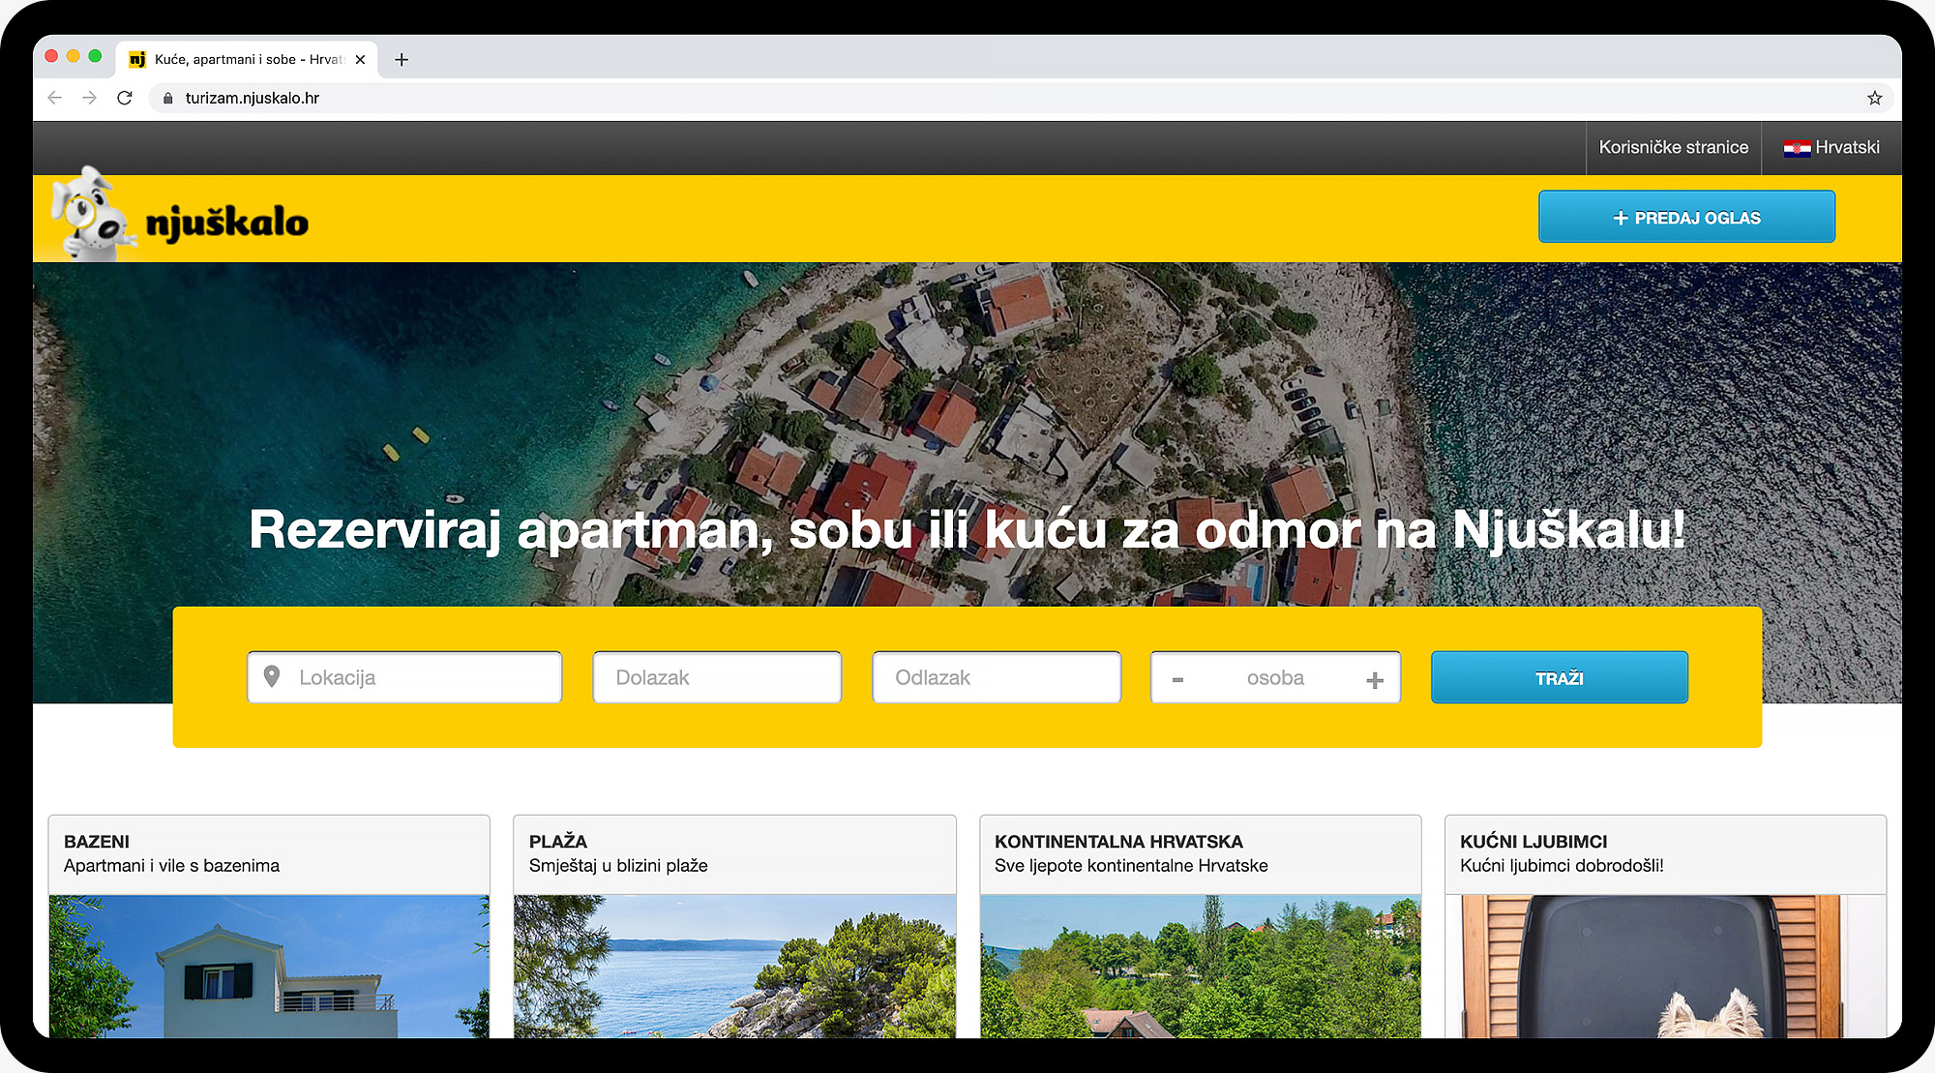Reload the page with refresh icon
The width and height of the screenshot is (1935, 1073).
coord(125,98)
